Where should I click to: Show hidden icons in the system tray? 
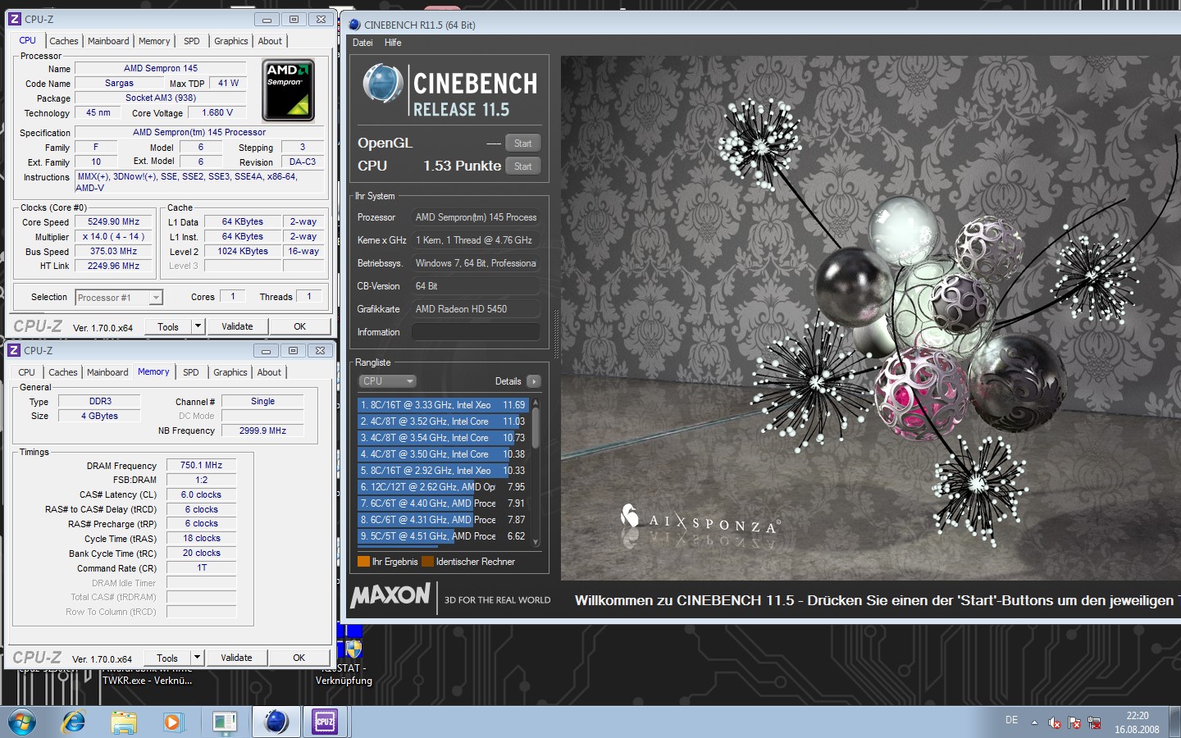click(x=1034, y=722)
